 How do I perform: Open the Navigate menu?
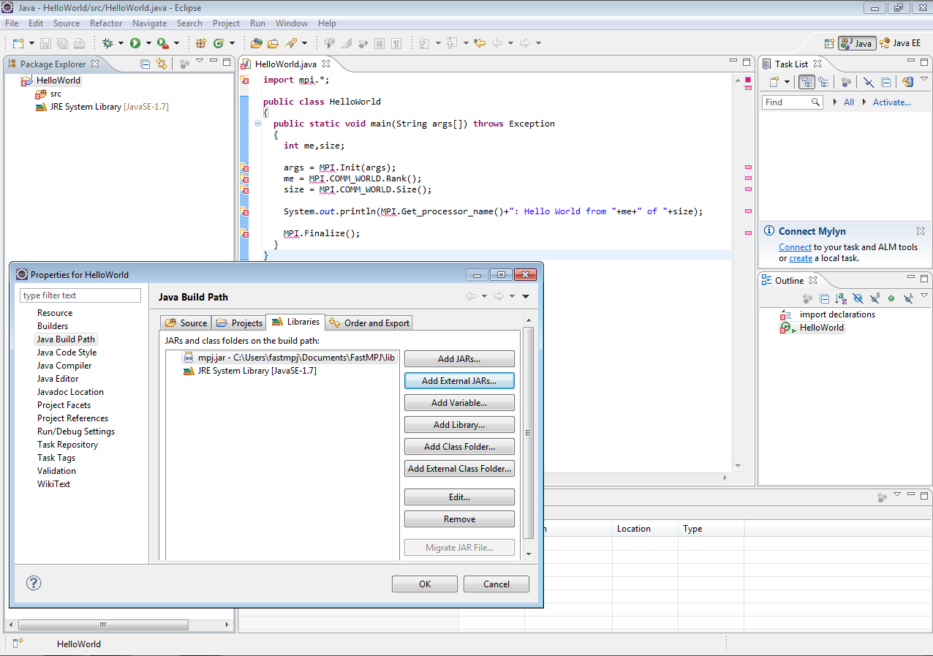149,23
